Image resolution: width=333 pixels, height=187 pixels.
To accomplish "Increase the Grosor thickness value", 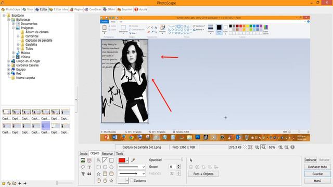I will click(178, 166).
